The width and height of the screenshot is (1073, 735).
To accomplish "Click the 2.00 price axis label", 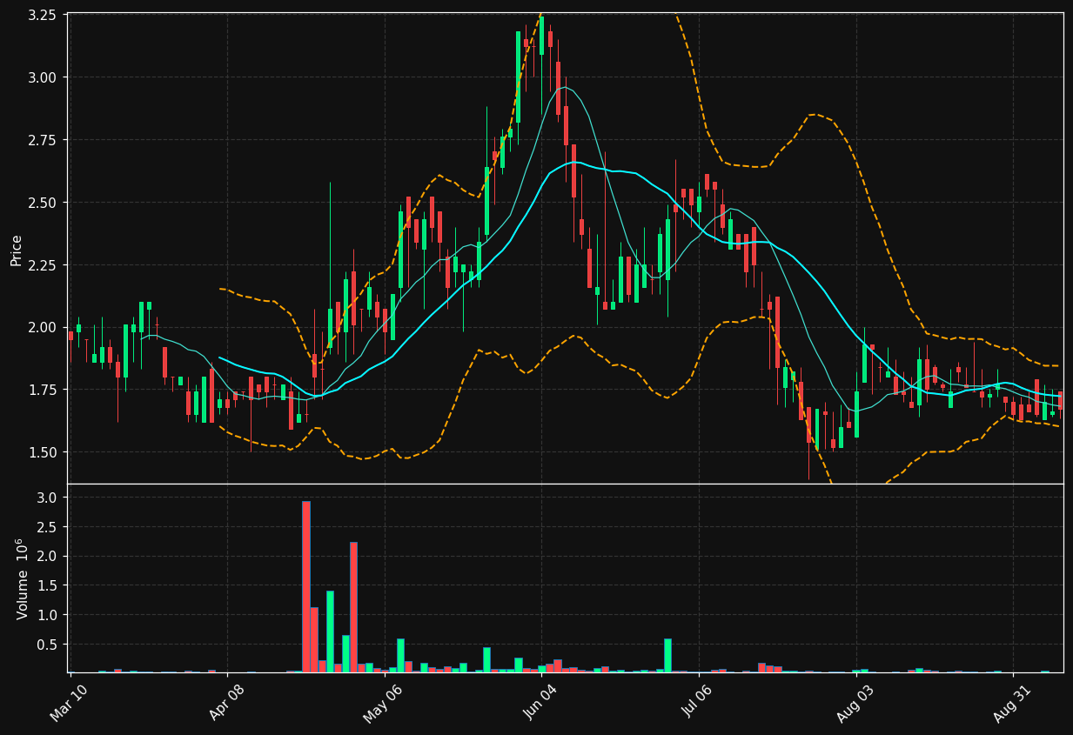I will coord(44,327).
